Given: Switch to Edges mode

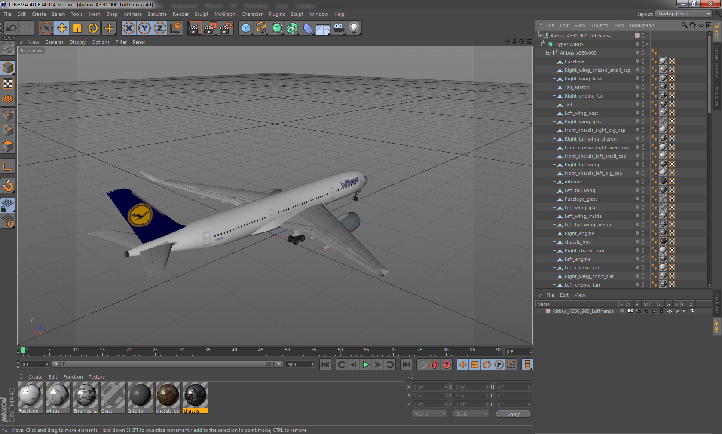Looking at the screenshot, I should (8, 130).
